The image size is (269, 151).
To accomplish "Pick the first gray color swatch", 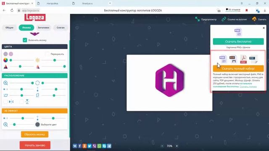I will (x=5, y=54).
